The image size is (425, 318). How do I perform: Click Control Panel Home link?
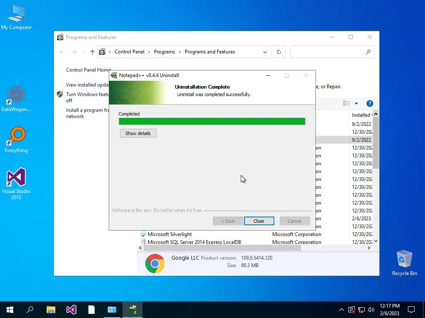[88, 70]
